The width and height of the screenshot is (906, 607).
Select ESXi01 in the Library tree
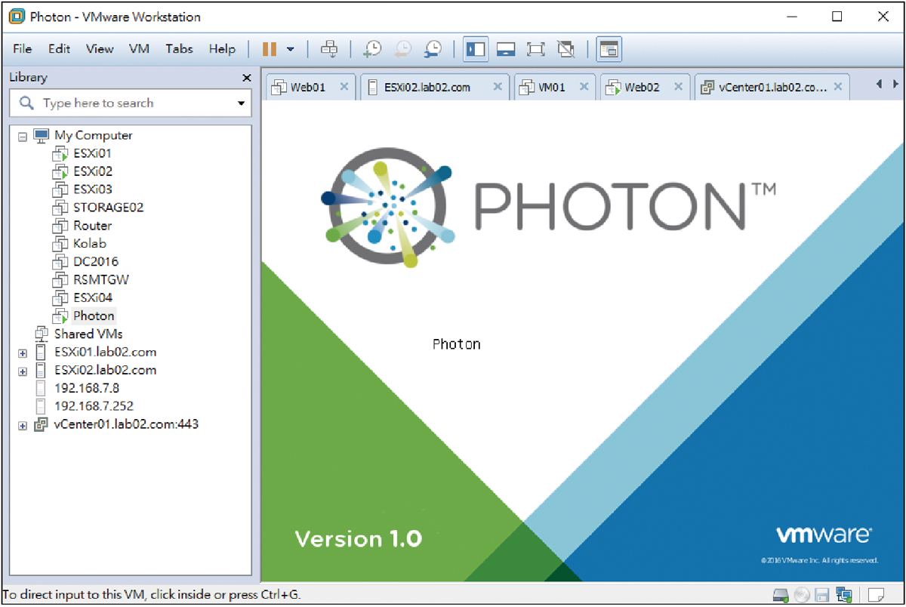coord(92,153)
